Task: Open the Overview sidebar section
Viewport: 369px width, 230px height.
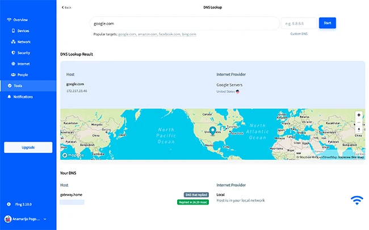Action: tap(20, 20)
